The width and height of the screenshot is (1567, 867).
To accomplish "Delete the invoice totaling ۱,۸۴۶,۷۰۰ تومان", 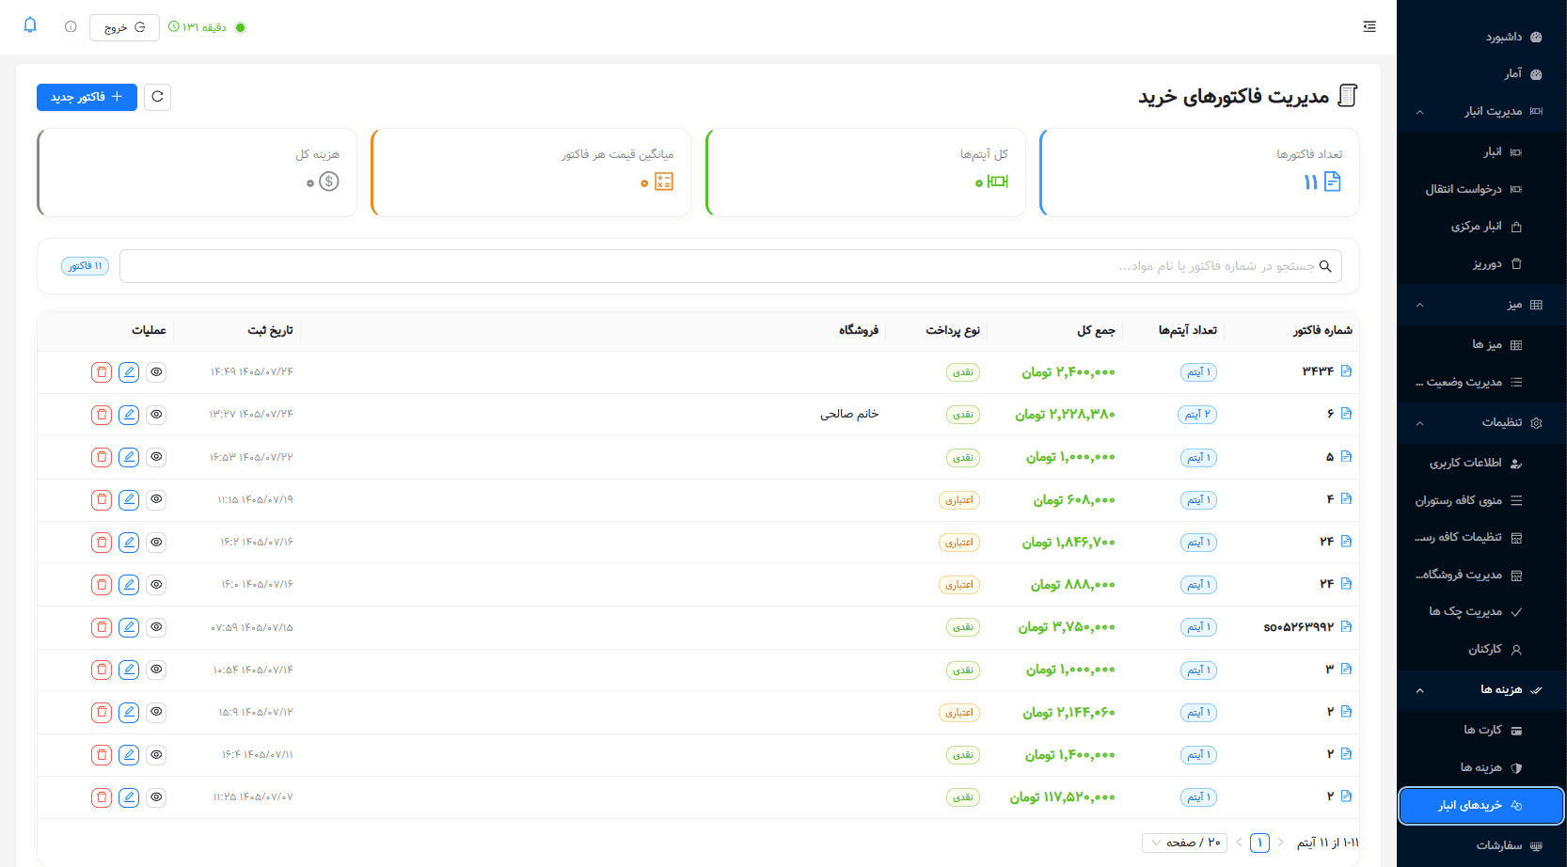I will pos(102,542).
